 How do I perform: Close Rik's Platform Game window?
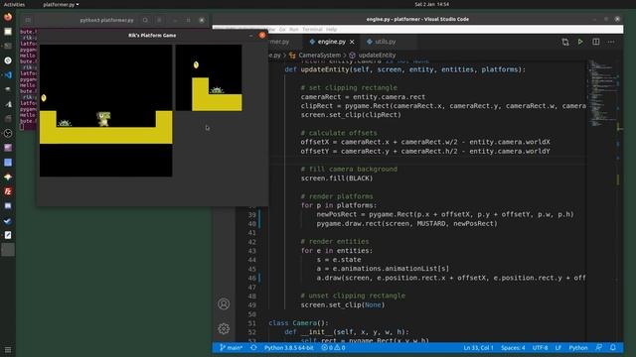(x=262, y=36)
